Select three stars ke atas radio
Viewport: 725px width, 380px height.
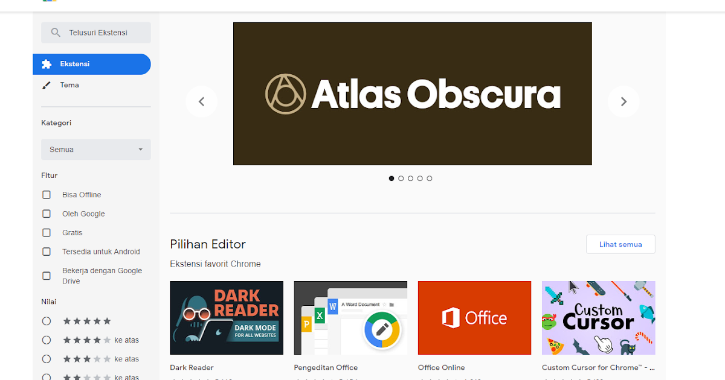coord(47,359)
